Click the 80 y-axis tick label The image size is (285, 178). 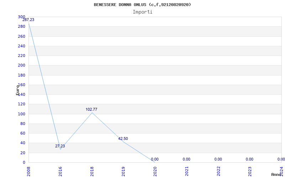pos(23,124)
